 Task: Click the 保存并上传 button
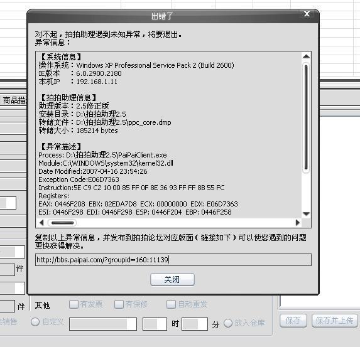click(x=334, y=321)
